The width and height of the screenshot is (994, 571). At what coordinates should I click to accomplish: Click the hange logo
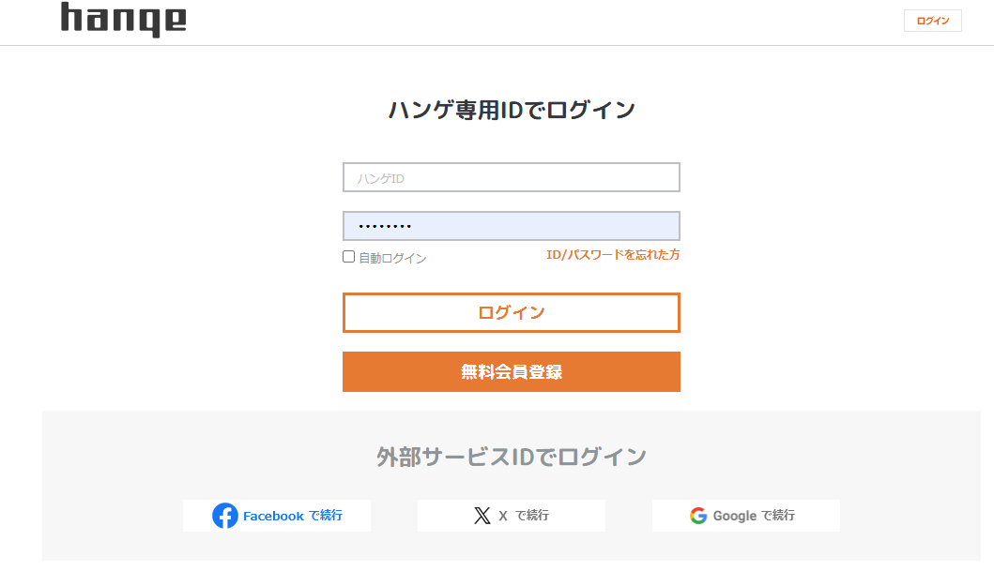tap(124, 20)
